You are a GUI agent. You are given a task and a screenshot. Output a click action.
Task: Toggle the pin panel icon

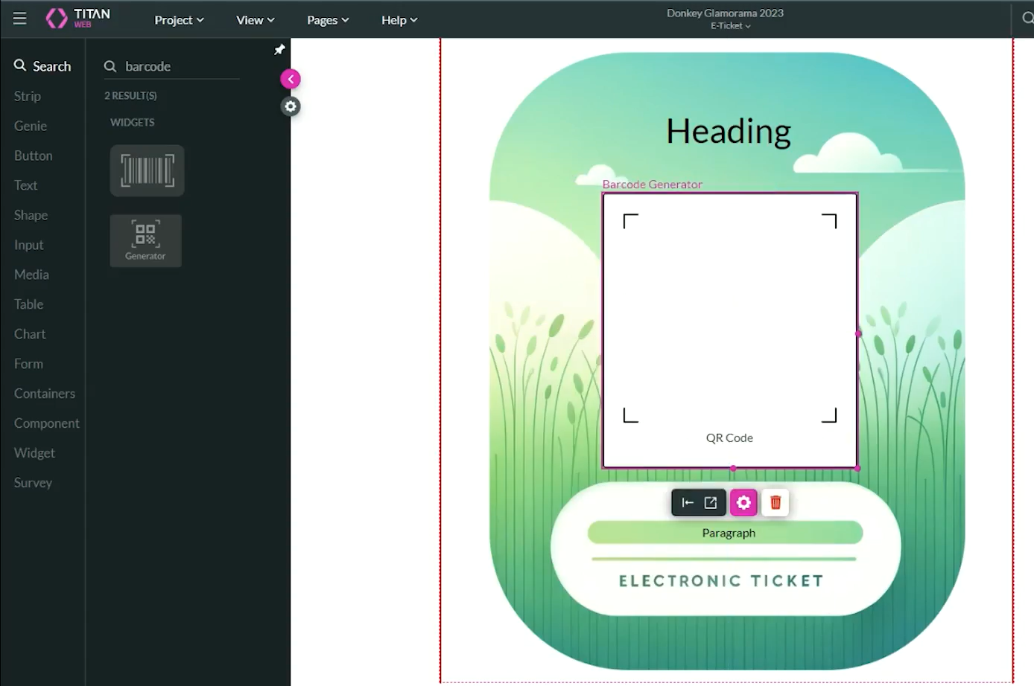pyautogui.click(x=279, y=50)
